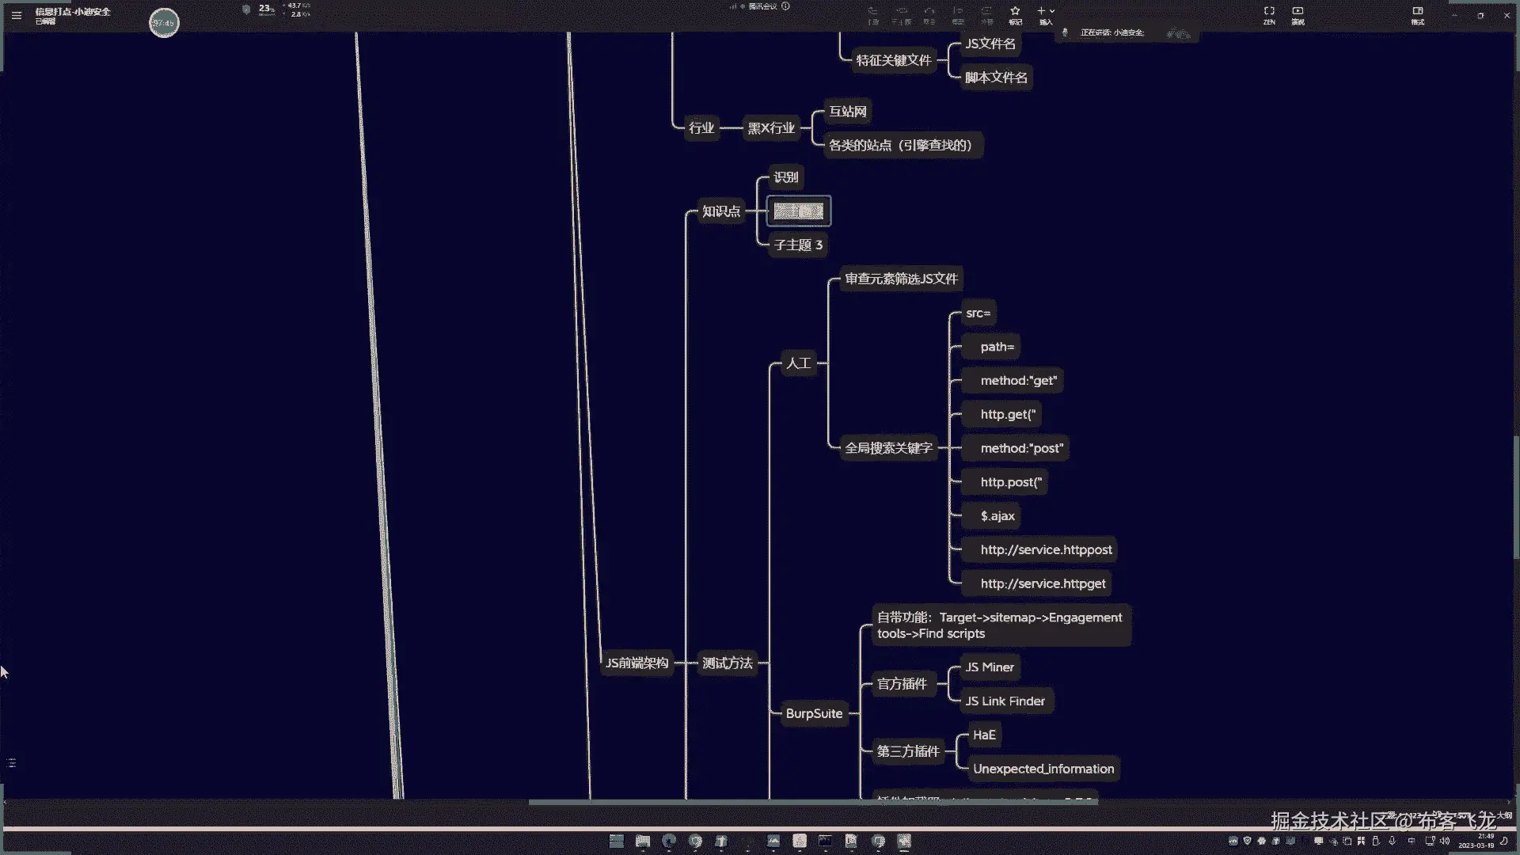The height and width of the screenshot is (855, 1520).
Task: Click the JS前端架构 topic
Action: (636, 663)
